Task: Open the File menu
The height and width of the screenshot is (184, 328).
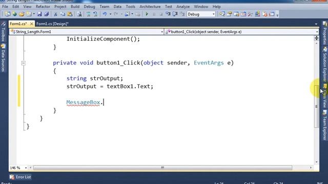Action: point(5,7)
